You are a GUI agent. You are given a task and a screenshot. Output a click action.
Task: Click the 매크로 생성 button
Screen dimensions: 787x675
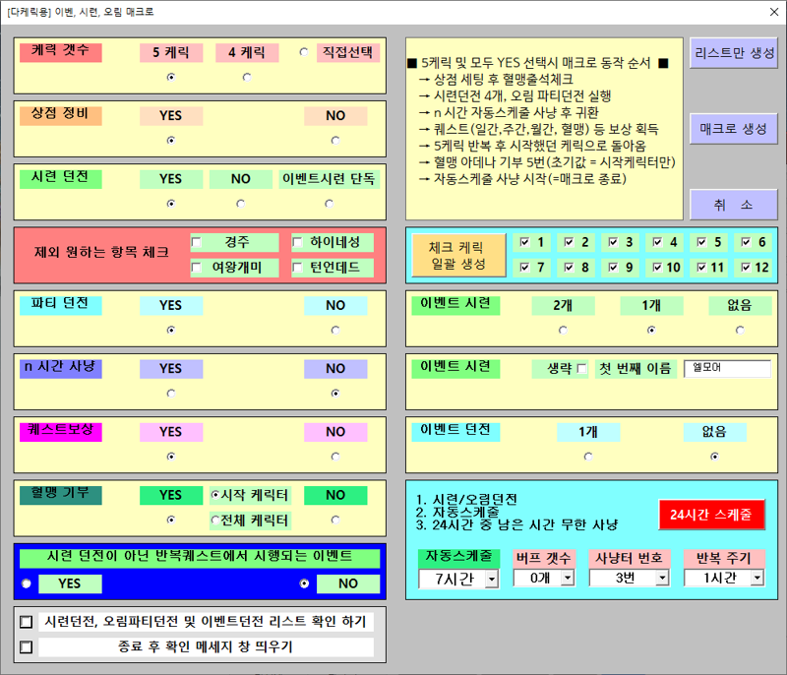734,129
